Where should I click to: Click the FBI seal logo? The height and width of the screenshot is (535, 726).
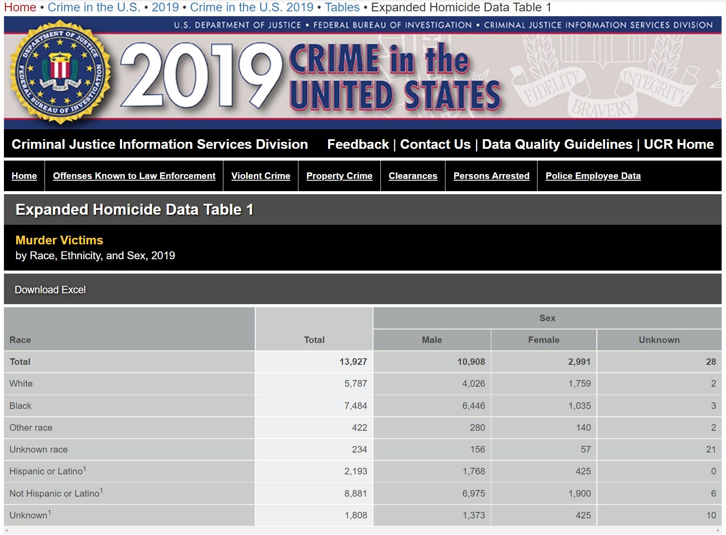point(60,73)
